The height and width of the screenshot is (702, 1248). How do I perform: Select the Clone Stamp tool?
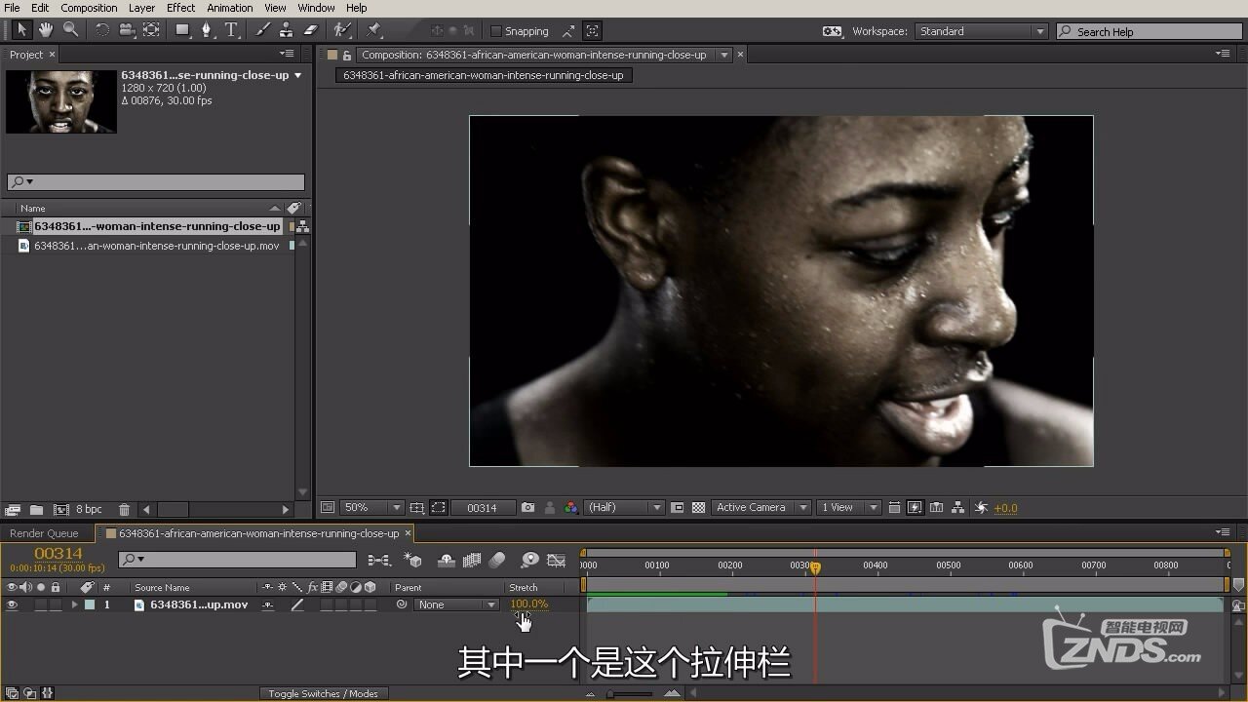(x=286, y=30)
